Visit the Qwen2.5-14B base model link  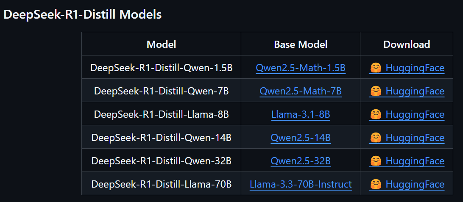(301, 138)
